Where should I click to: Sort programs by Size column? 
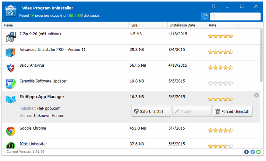pos(148,25)
